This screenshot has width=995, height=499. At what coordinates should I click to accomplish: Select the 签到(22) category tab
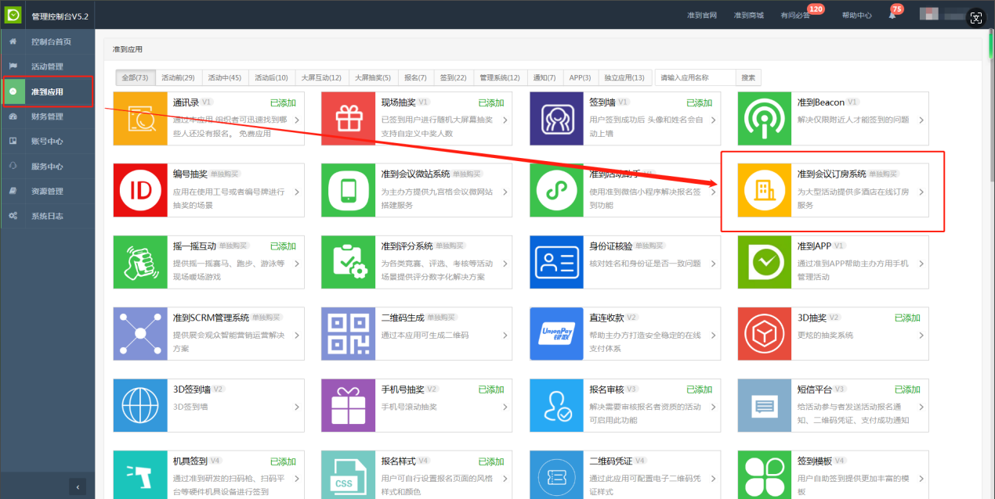click(x=453, y=77)
